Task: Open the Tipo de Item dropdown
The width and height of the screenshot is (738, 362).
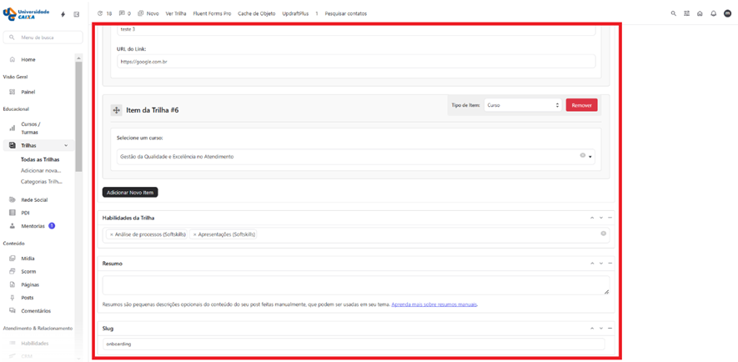Action: pyautogui.click(x=522, y=105)
